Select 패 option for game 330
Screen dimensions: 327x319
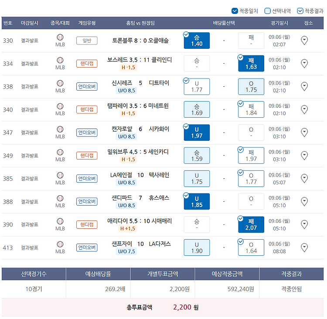click(251, 41)
